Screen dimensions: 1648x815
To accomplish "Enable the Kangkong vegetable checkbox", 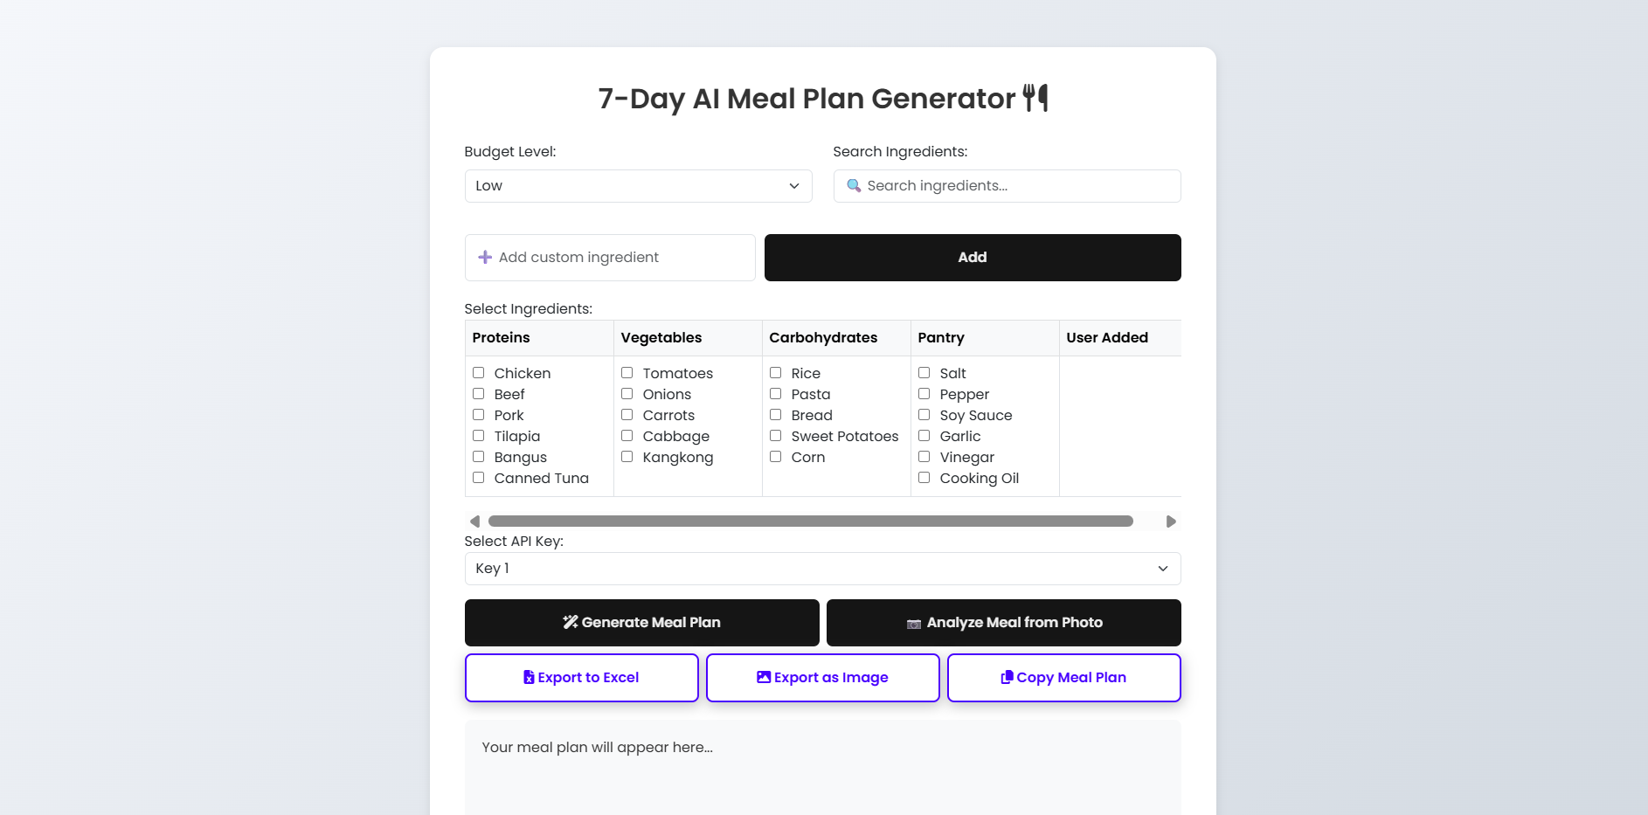I will pyautogui.click(x=627, y=456).
